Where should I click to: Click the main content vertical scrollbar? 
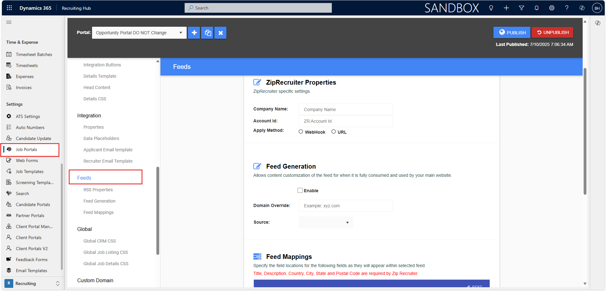[585, 131]
